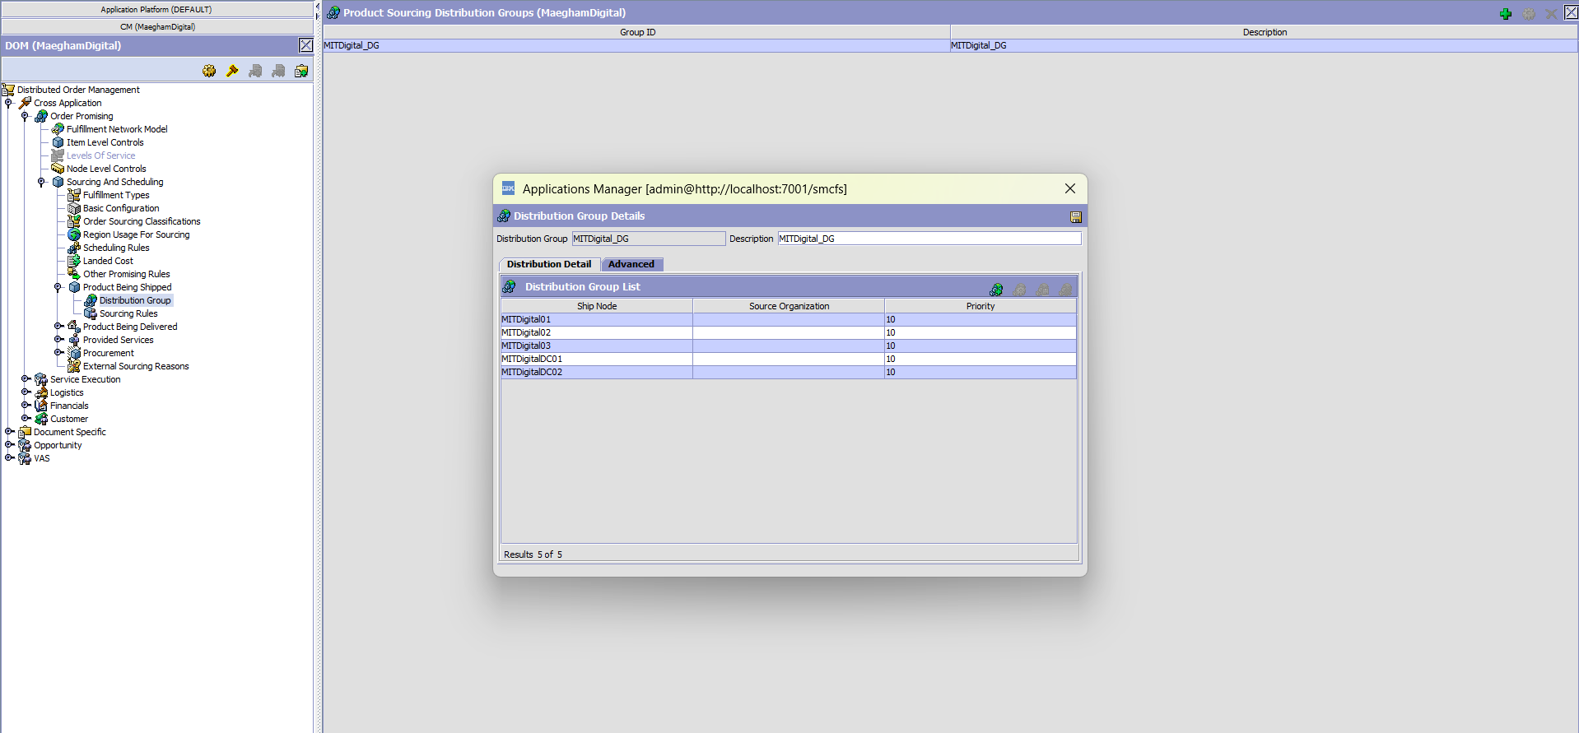Click the gavel icon in the DOM toolbar
1579x733 pixels.
232,72
